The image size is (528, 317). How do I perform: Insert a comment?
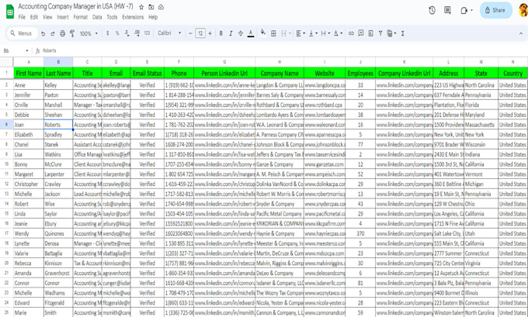click(x=360, y=33)
